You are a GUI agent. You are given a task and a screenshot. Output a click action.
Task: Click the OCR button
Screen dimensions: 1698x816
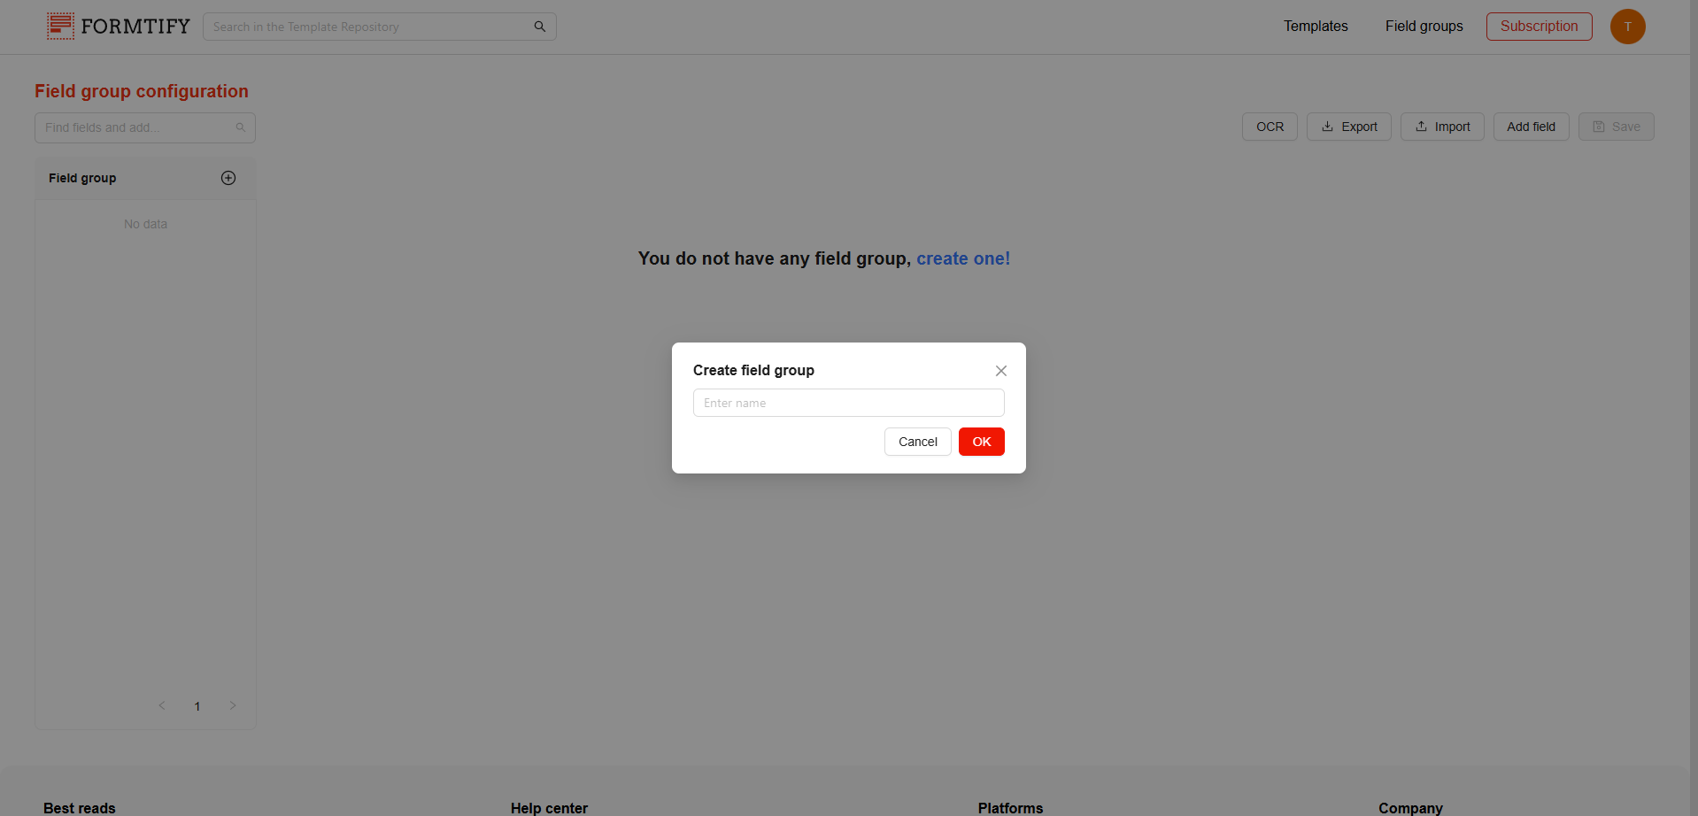click(x=1270, y=127)
